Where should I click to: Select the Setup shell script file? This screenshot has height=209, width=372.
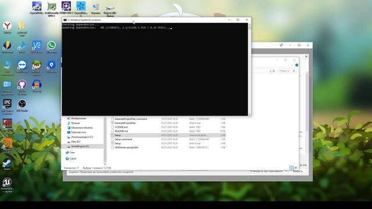coord(168,143)
